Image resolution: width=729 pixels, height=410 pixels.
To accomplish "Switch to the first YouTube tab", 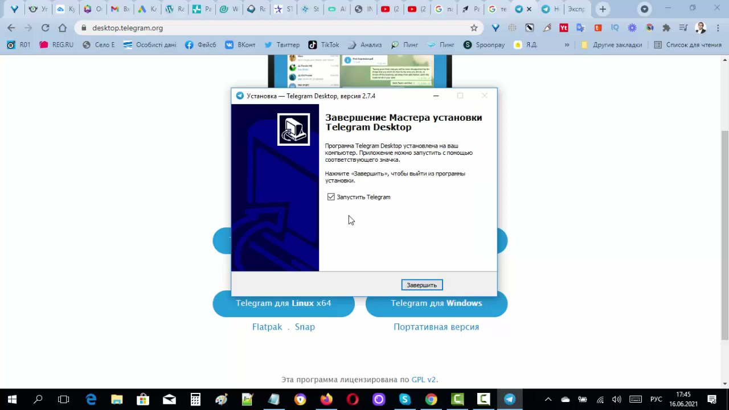I will pos(390,9).
